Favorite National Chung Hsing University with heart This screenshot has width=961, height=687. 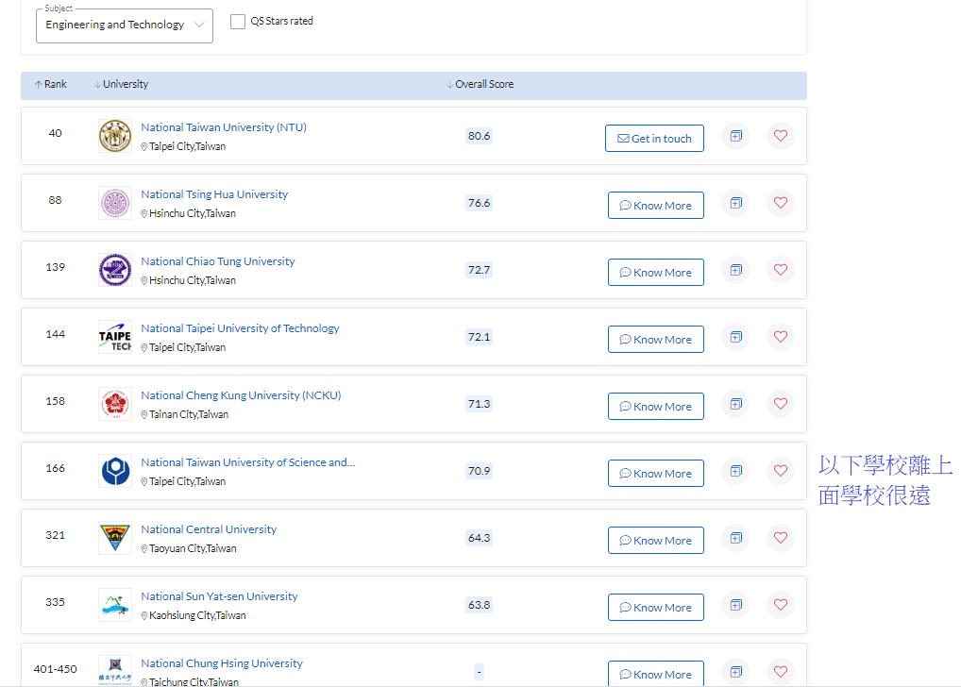click(780, 672)
